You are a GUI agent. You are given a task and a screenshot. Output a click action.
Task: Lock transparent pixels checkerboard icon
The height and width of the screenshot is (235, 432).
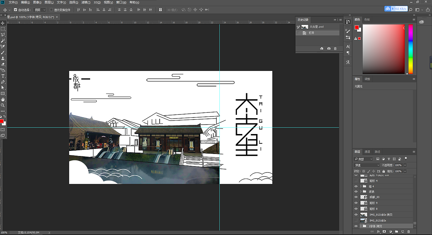coord(363,172)
